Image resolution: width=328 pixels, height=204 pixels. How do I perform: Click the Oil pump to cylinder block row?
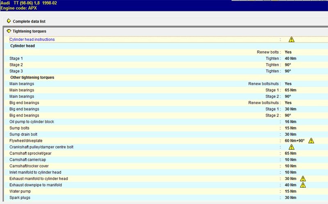32,122
